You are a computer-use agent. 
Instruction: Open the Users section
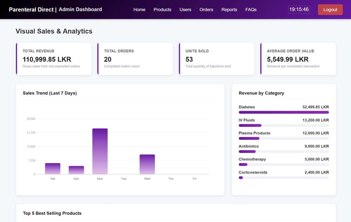tap(185, 10)
